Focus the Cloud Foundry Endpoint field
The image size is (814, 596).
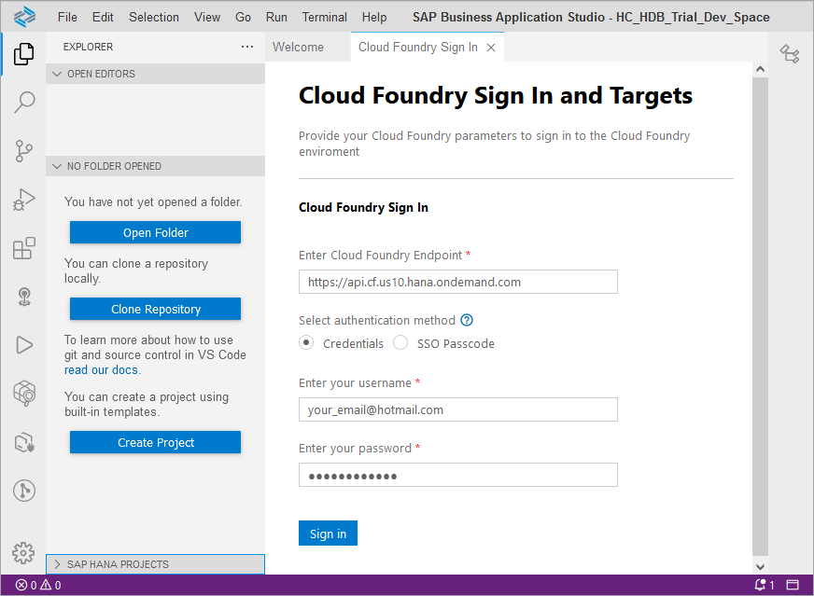point(457,282)
